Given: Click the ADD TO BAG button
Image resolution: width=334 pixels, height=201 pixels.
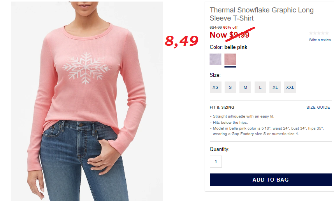Looking at the screenshot, I should point(271,180).
